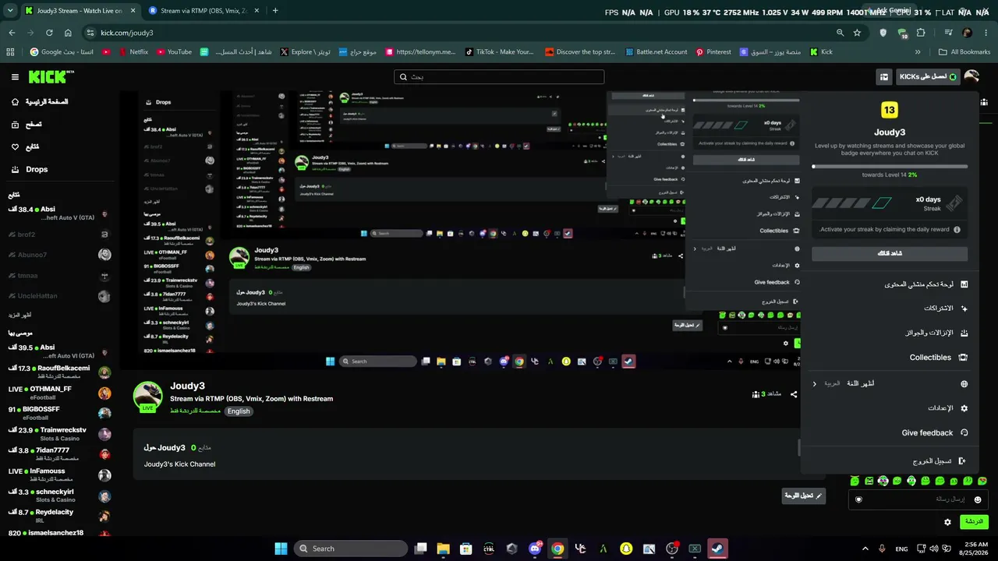
Task: Open the Following heart sidebar item
Action: click(25, 146)
